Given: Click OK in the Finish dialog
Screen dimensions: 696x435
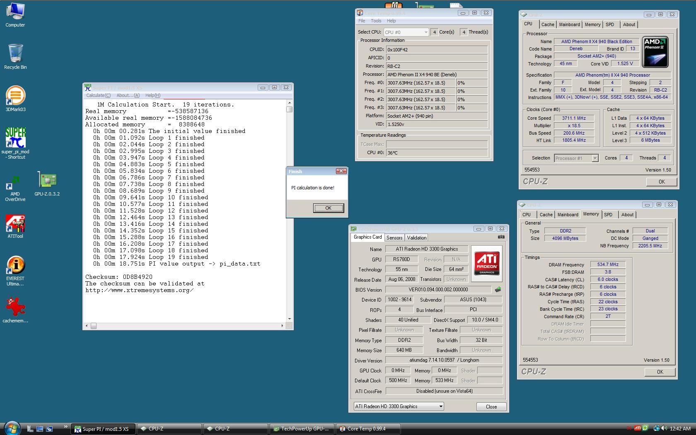Looking at the screenshot, I should (329, 208).
